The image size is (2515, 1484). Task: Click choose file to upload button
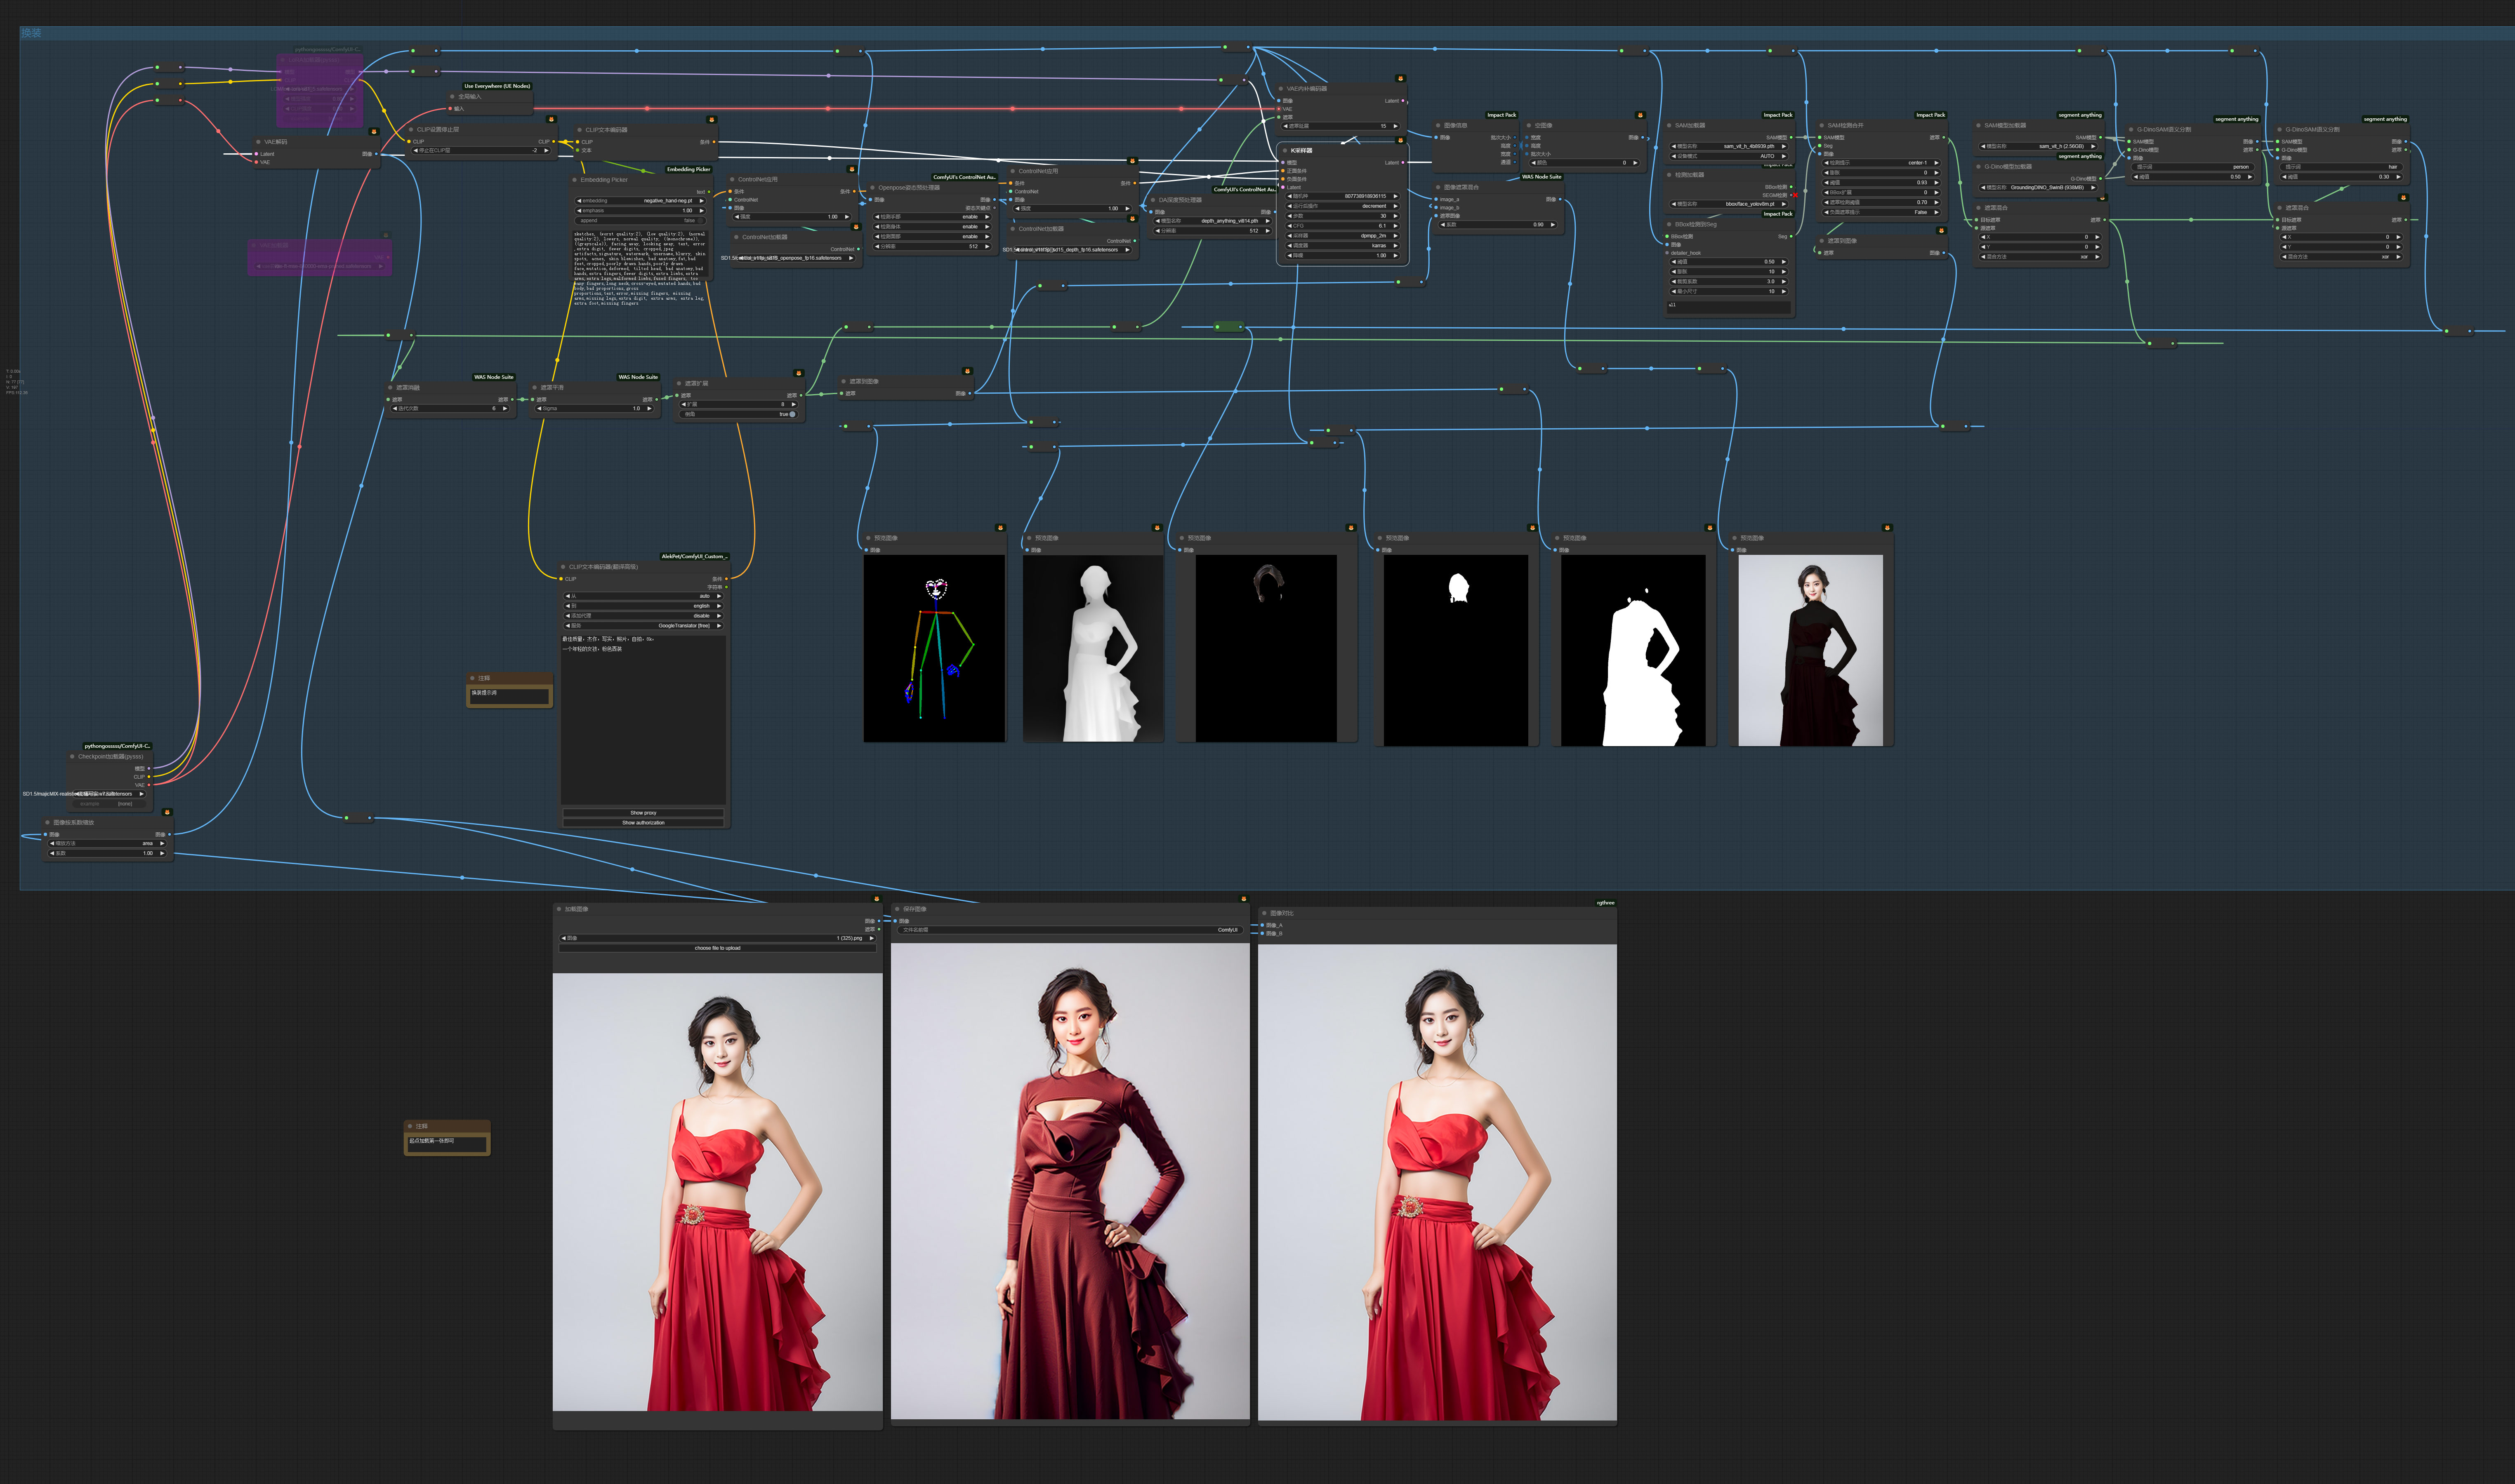click(x=717, y=948)
